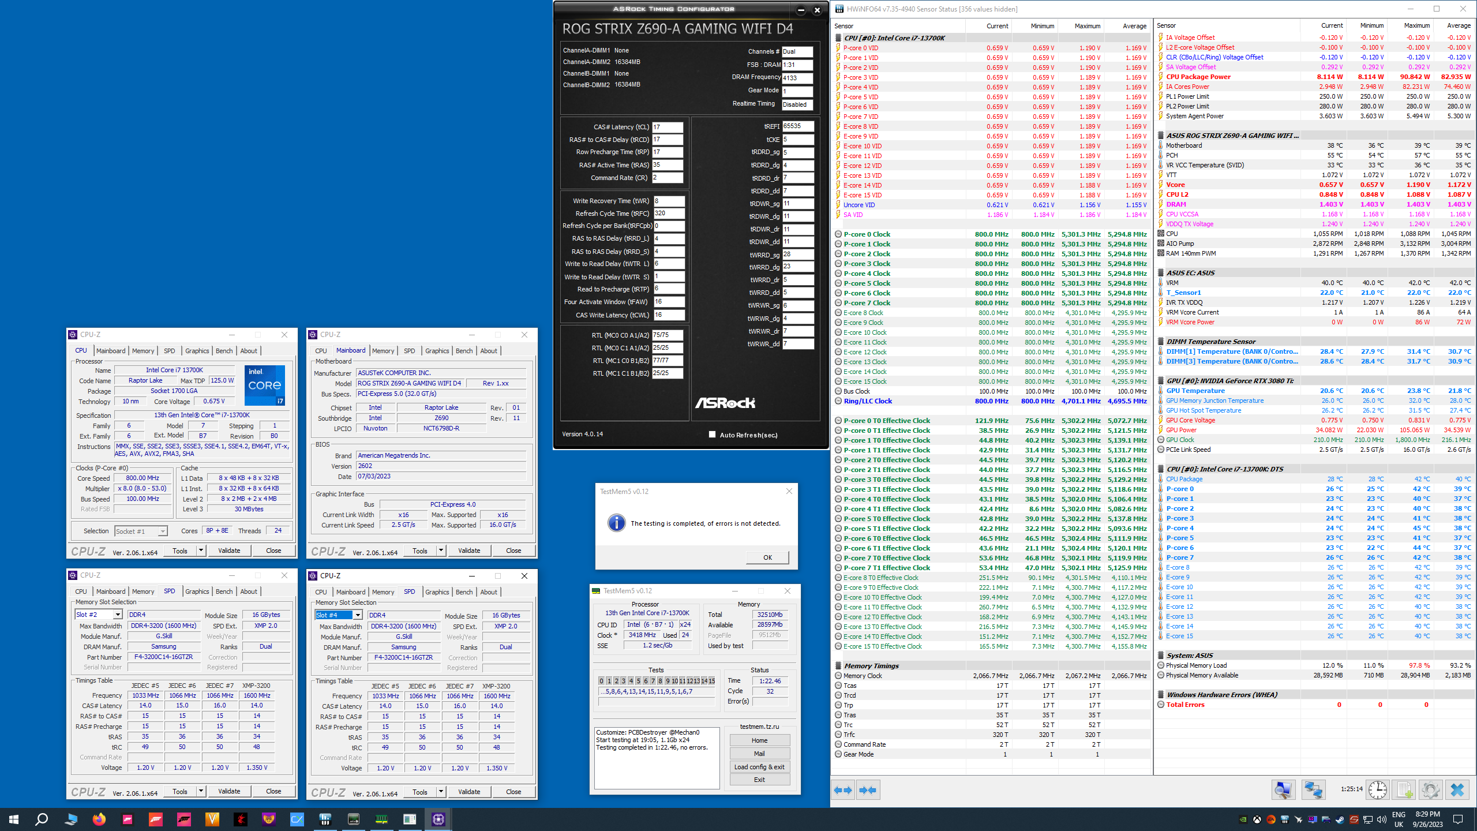Image resolution: width=1477 pixels, height=831 pixels.
Task: Open Graphics tab in CPU-Z Mainboard window
Action: 437,351
